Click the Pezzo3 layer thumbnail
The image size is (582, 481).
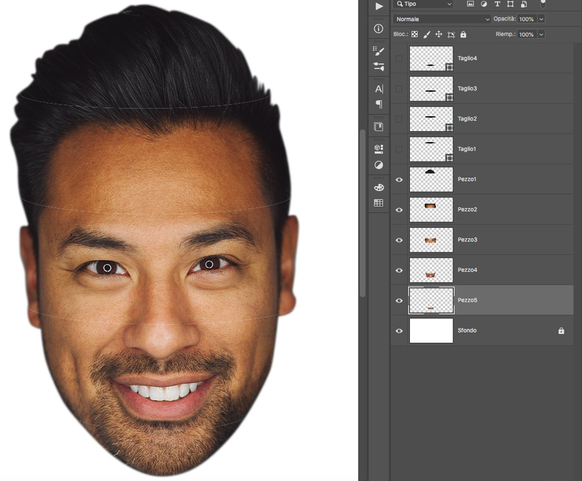(431, 240)
